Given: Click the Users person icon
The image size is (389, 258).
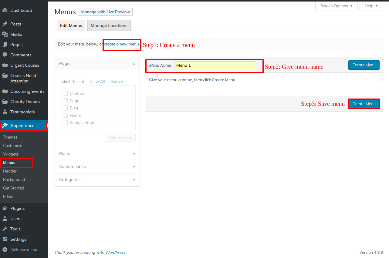Looking at the screenshot, I should coord(5,219).
